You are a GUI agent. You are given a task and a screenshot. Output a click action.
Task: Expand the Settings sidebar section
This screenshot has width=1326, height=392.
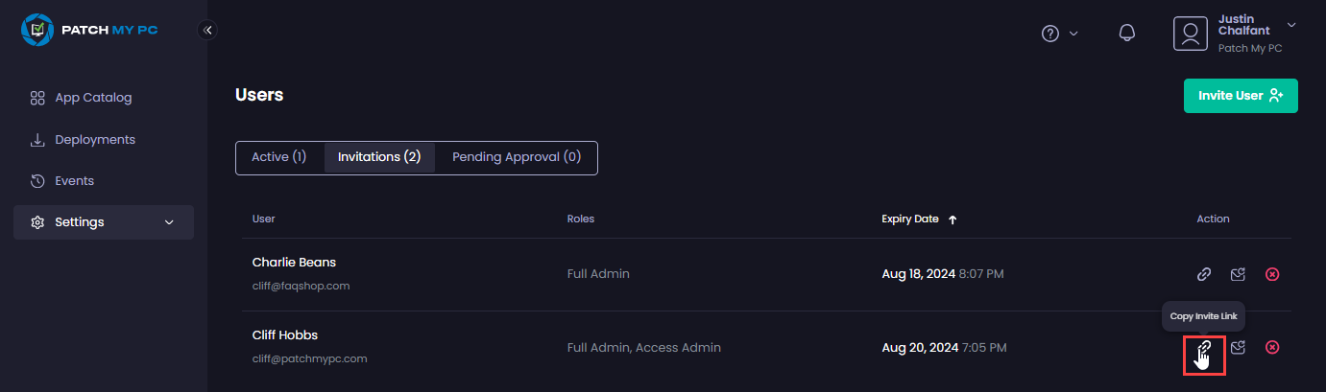point(104,222)
